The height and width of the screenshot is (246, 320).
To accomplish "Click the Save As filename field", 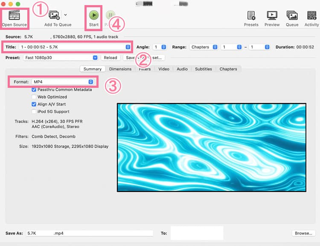I will coord(89,233).
